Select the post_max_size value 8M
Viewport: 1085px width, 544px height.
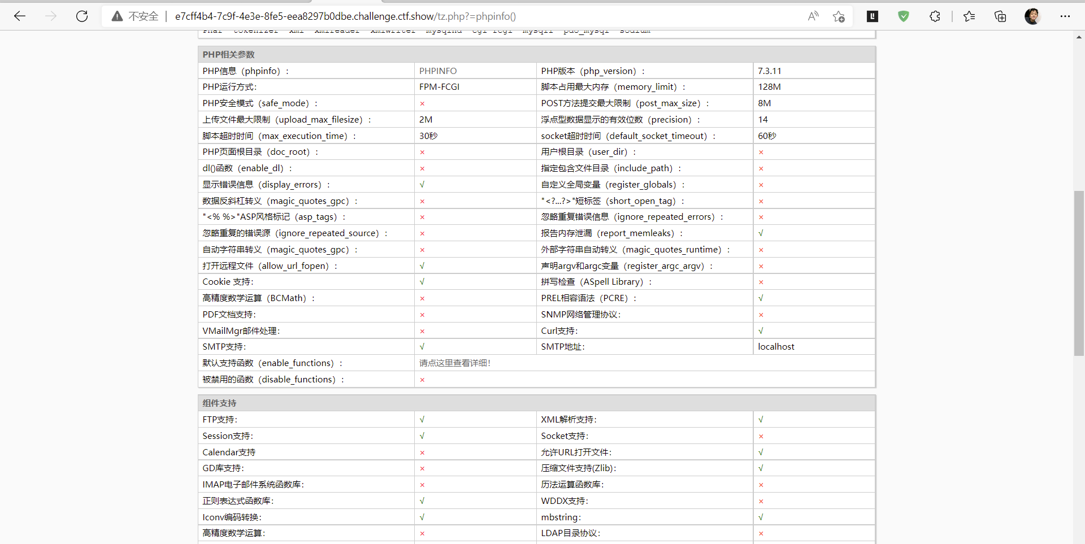pos(764,103)
